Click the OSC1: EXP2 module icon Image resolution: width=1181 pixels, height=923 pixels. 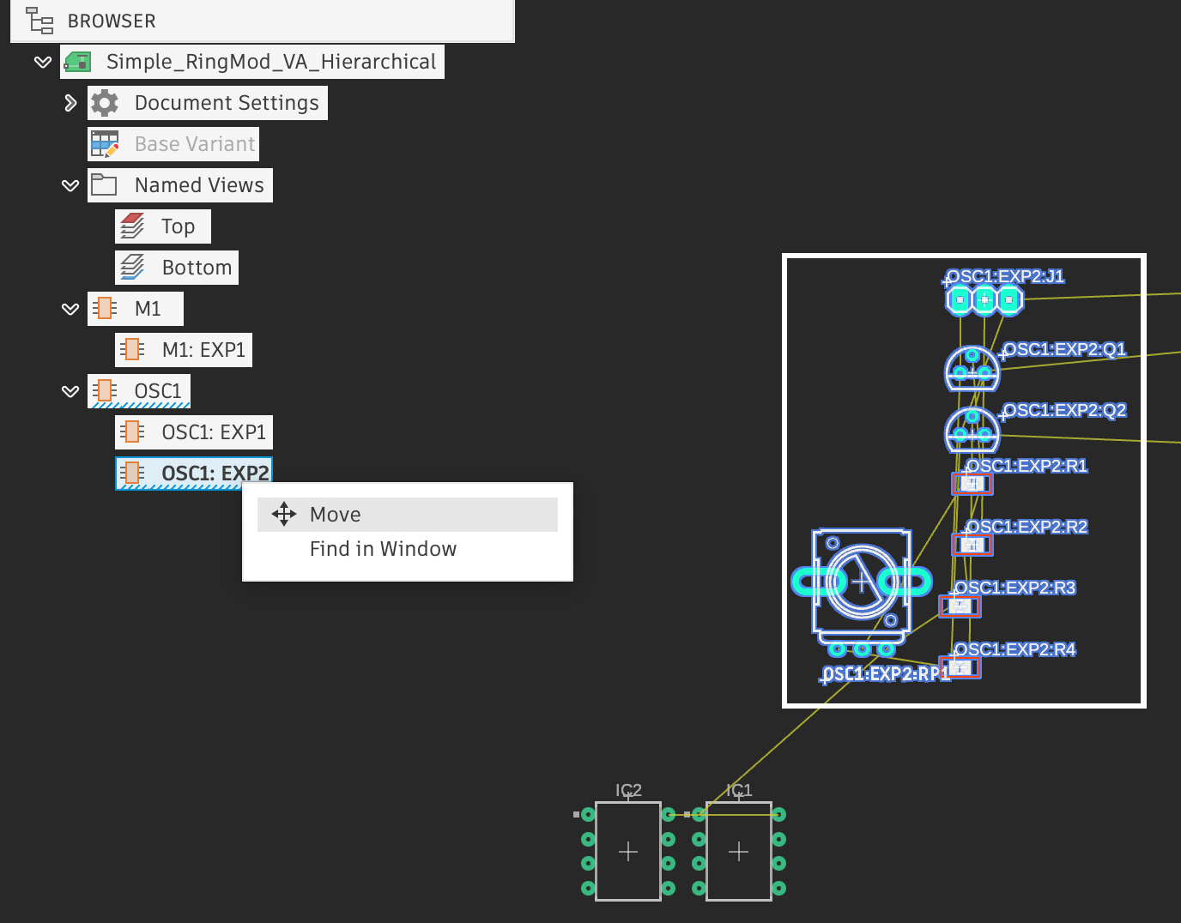(132, 473)
